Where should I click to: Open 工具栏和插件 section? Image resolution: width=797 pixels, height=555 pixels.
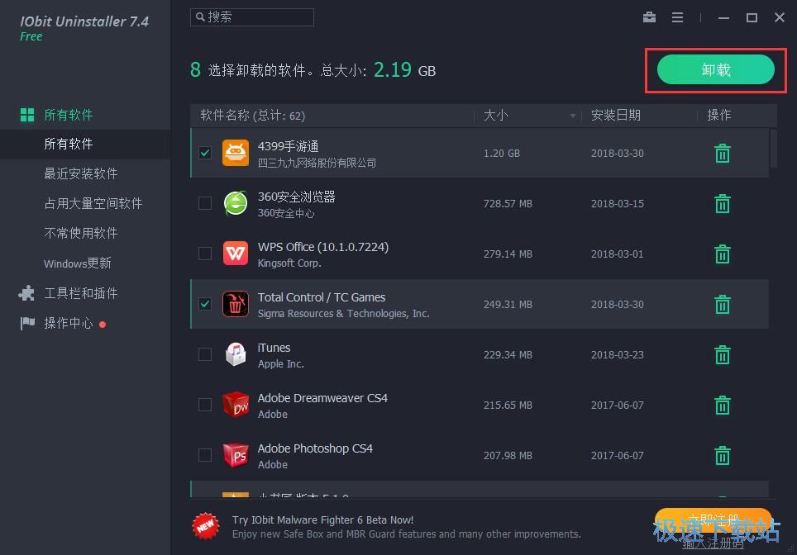[81, 293]
